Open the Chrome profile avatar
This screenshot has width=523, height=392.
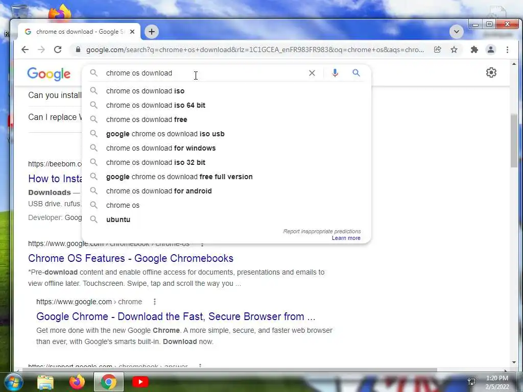pyautogui.click(x=491, y=50)
